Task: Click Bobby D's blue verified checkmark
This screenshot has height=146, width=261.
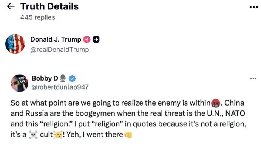Action: (x=72, y=79)
